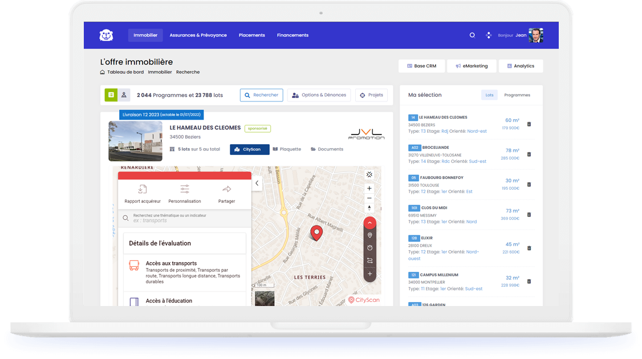Viewport: 642px width, 359px height.
Task: Open the Assurances & Prévoyance menu
Action: (198, 35)
